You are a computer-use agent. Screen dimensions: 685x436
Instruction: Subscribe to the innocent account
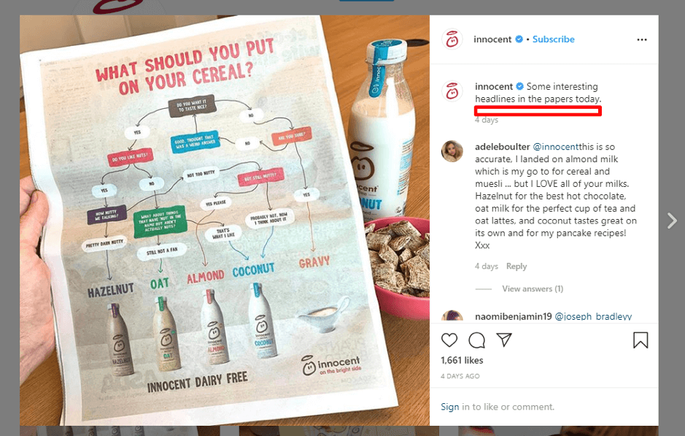(x=554, y=39)
